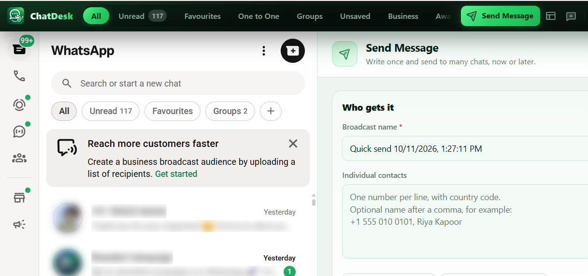Image resolution: width=588 pixels, height=276 pixels.
Task: Select the All tab in ChatDesk top bar
Action: coord(96,16)
